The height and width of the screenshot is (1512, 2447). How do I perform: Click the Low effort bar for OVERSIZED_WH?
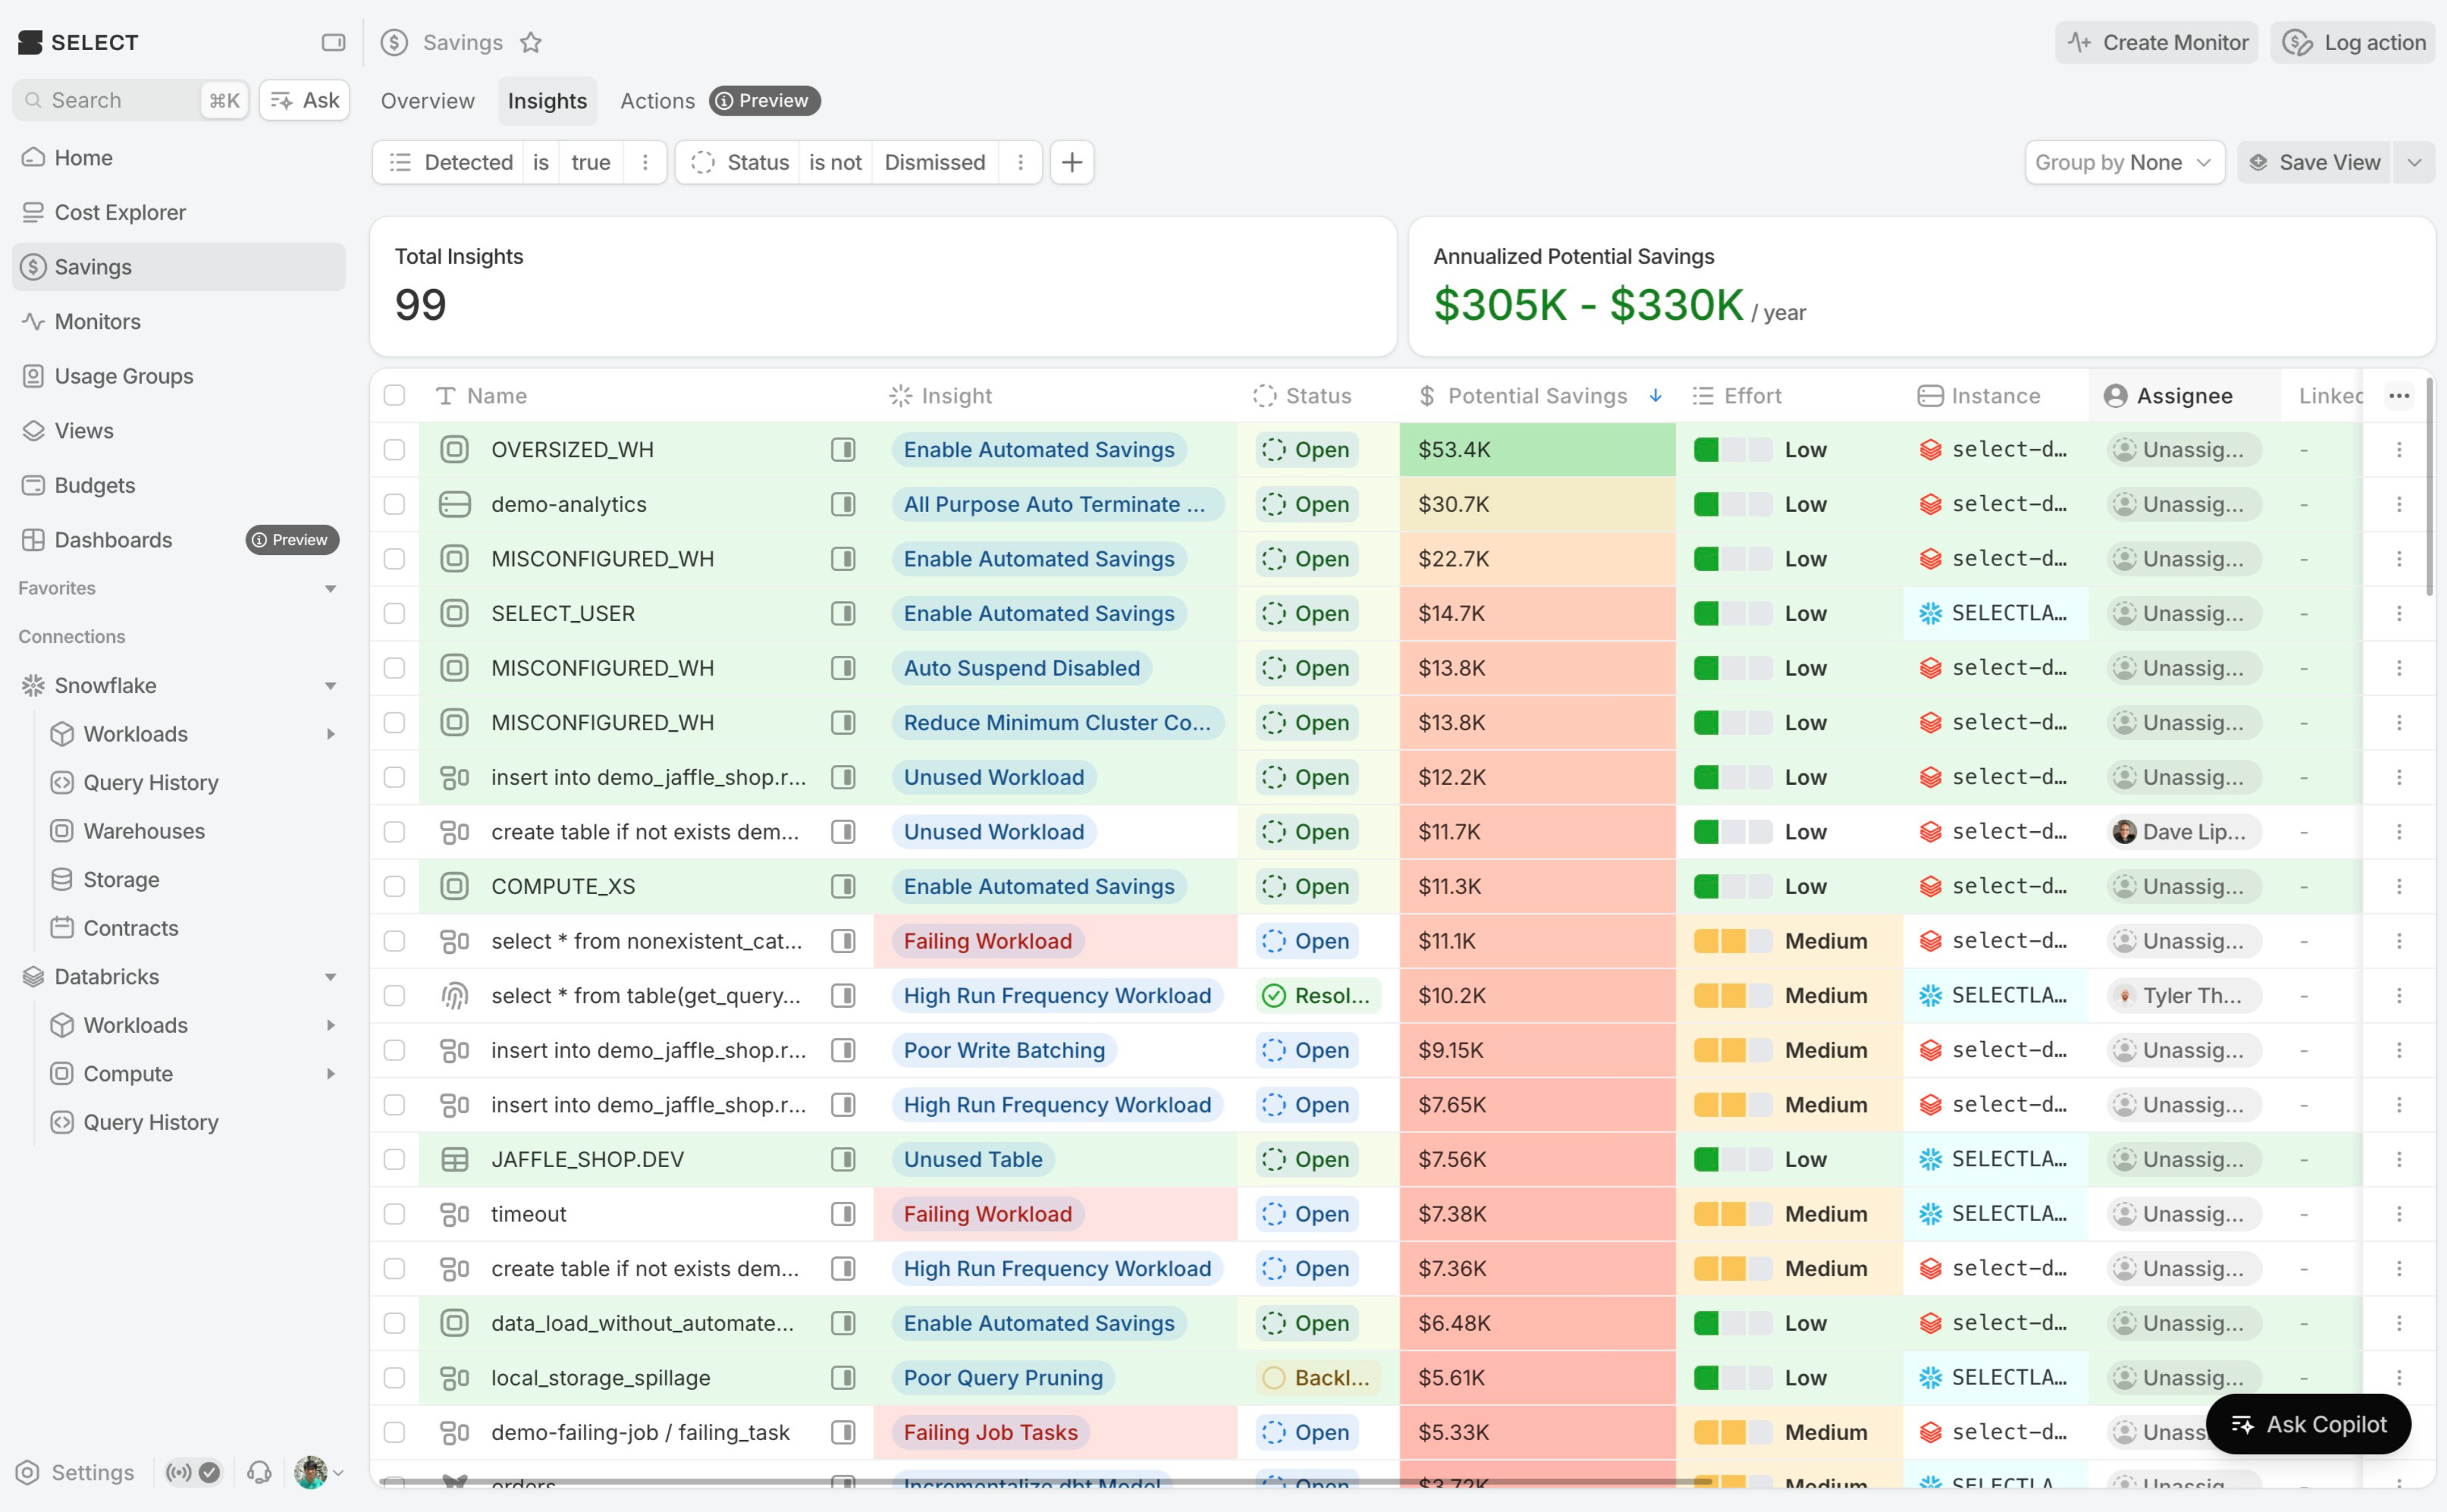pyautogui.click(x=1732, y=450)
